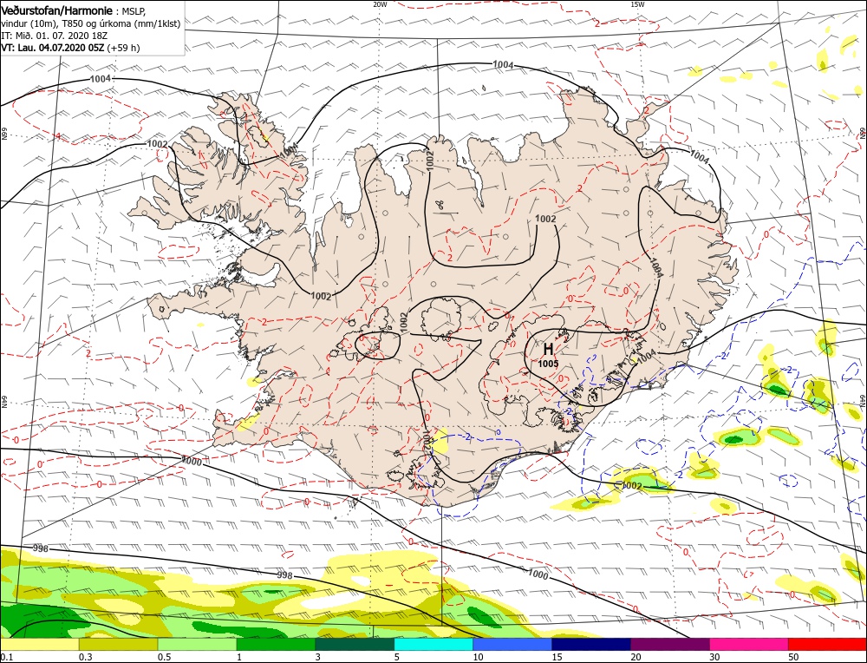Click the 'Veðurstofan/Harmonie' title text
This screenshot has width=867, height=663.
point(59,11)
